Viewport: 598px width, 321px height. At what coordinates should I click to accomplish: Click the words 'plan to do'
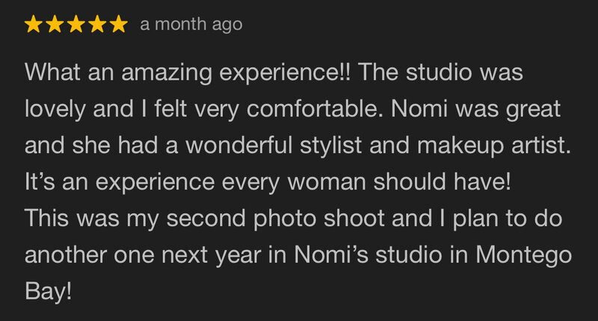508,219
